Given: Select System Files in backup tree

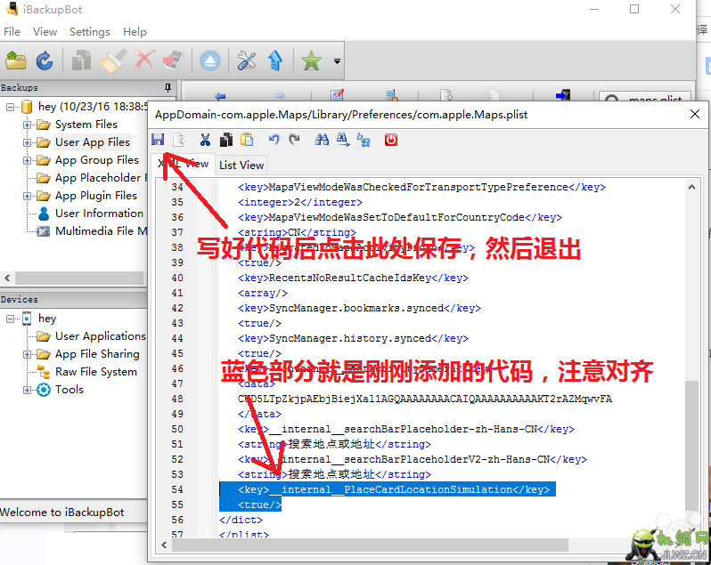Looking at the screenshot, I should (x=86, y=124).
